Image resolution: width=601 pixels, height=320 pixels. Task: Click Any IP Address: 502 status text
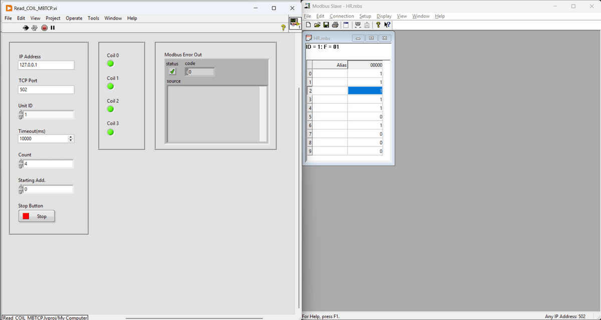(x=565, y=316)
